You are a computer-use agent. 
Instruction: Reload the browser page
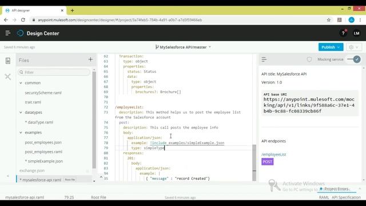23,20
